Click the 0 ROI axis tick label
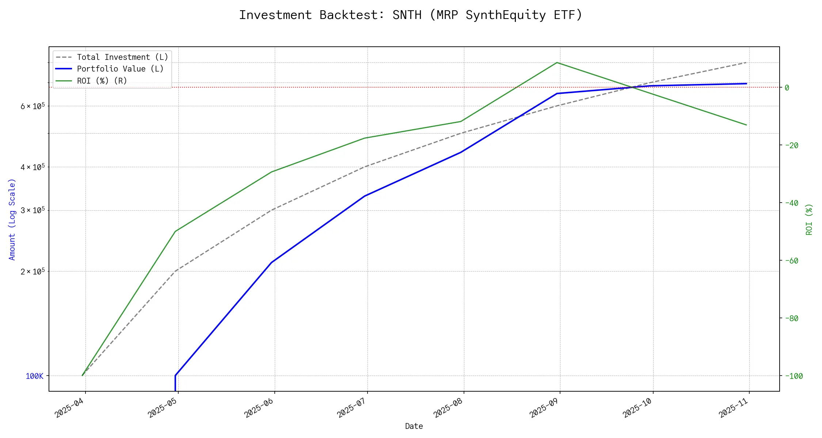 [x=787, y=88]
